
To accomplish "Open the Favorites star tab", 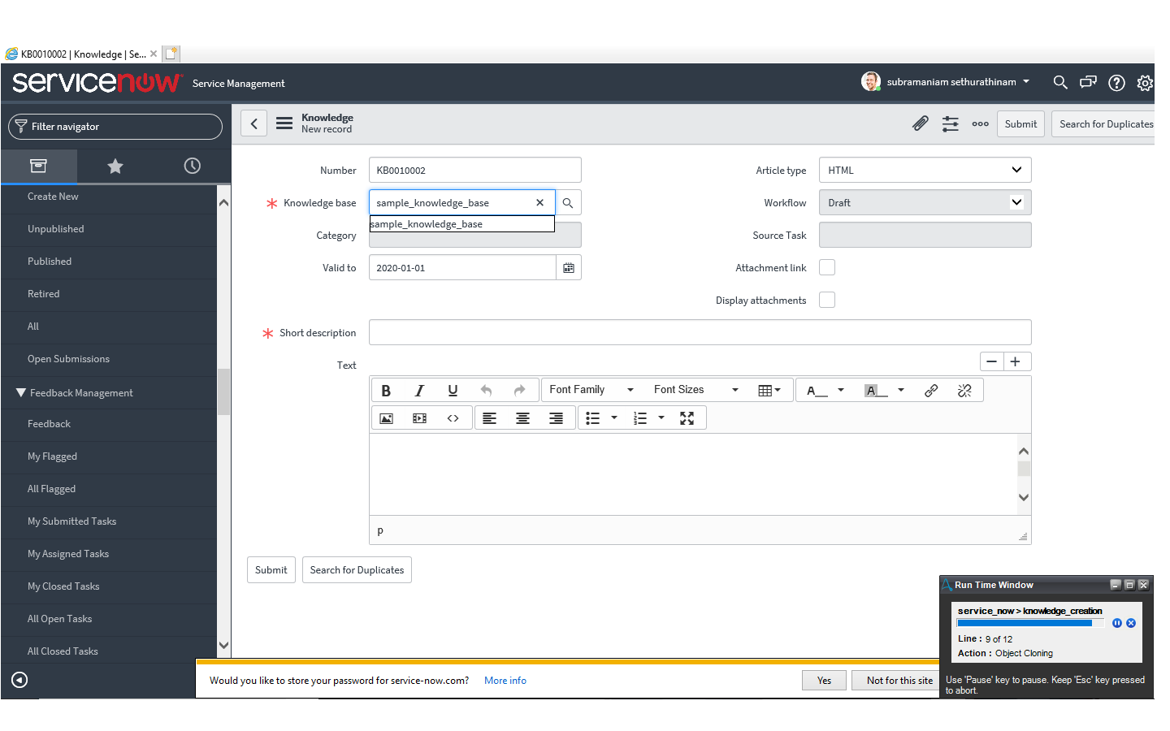I will point(115,167).
